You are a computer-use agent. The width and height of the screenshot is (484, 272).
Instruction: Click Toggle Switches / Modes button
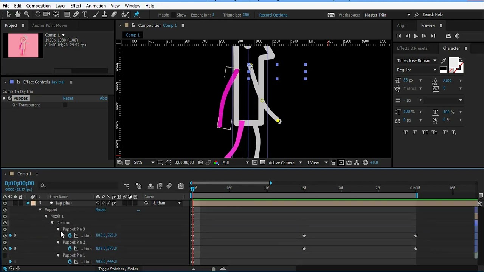(x=118, y=269)
